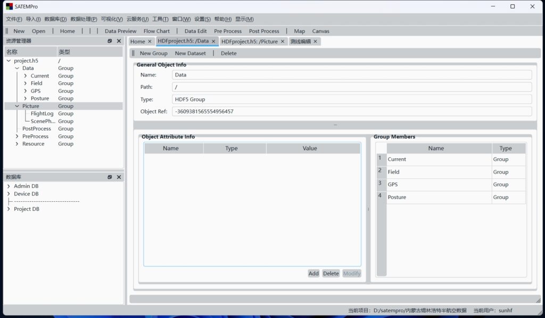Collapse the project.h5 tree node

point(9,61)
